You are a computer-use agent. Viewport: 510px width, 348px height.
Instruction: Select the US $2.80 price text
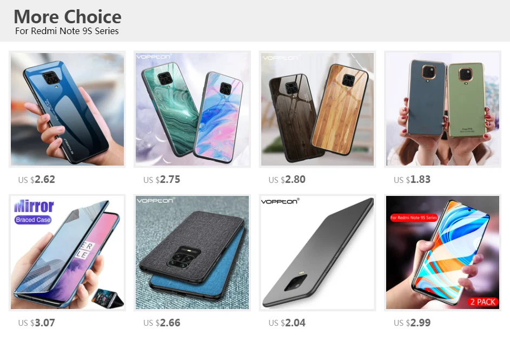coord(287,179)
